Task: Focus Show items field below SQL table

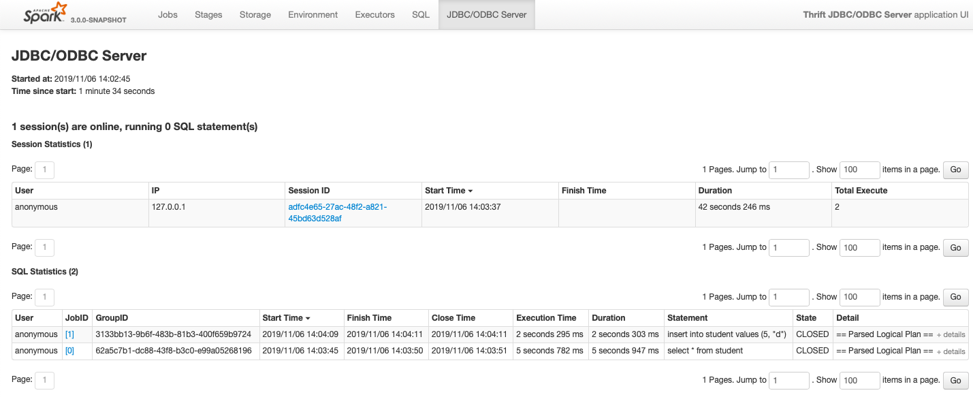Action: click(x=860, y=380)
